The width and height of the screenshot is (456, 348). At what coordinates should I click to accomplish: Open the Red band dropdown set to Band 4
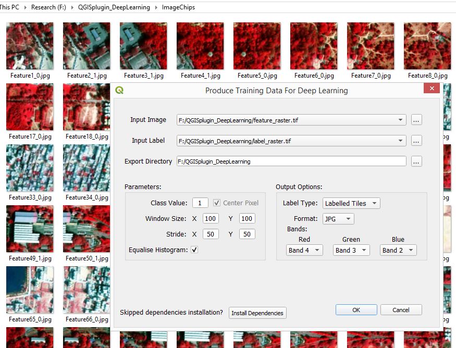(x=304, y=250)
